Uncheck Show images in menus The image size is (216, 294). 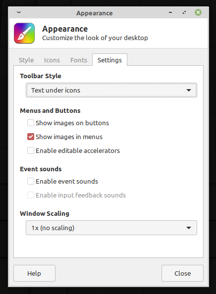pyautogui.click(x=31, y=137)
